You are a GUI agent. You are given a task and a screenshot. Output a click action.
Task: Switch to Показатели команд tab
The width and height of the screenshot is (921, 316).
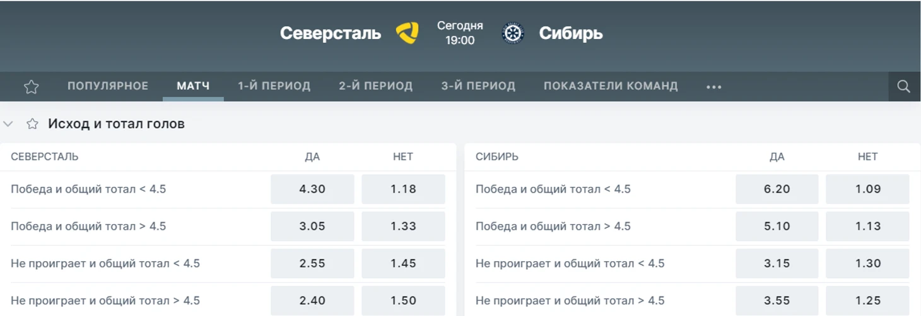pos(611,86)
